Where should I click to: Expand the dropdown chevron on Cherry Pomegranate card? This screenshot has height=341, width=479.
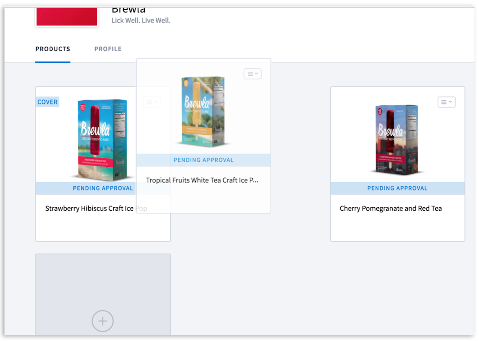[450, 102]
